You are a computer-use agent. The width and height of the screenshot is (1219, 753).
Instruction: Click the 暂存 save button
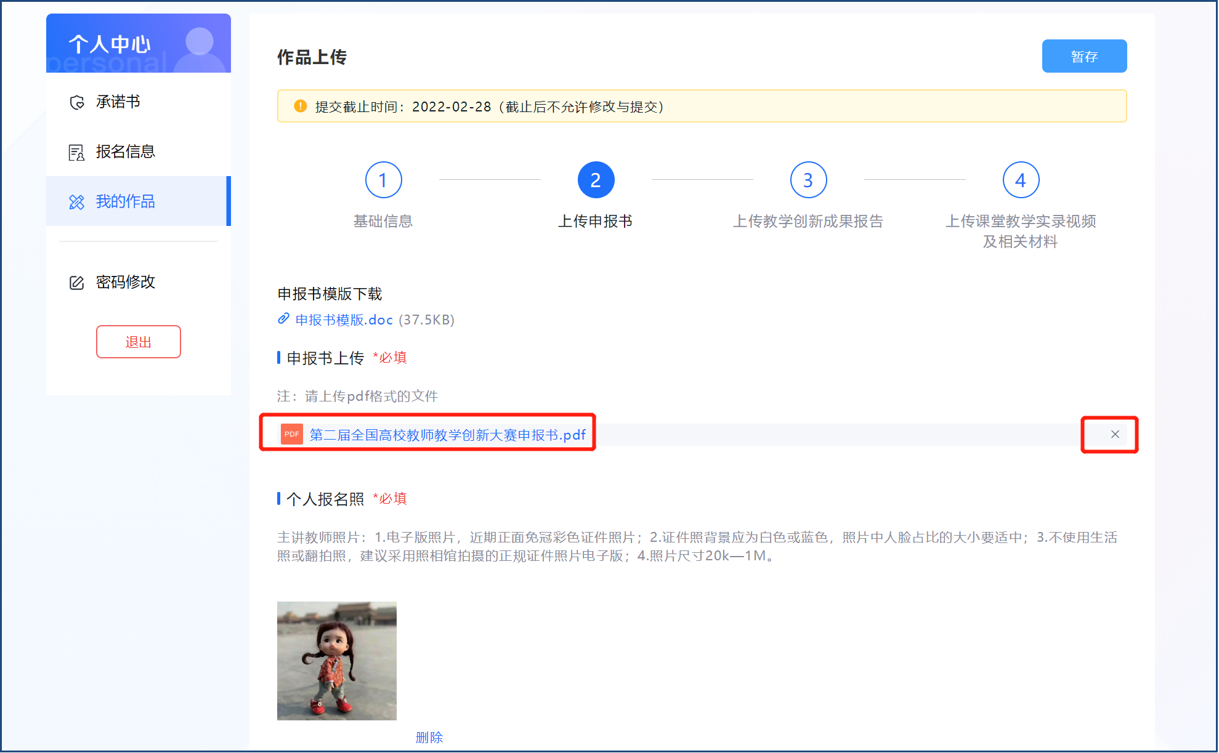click(1084, 56)
